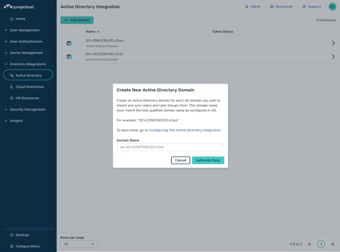Screen dimensions: 340x252
Task: Click the DC=JMJCENV;DC=Com domain icon
Action: [x=69, y=57]
